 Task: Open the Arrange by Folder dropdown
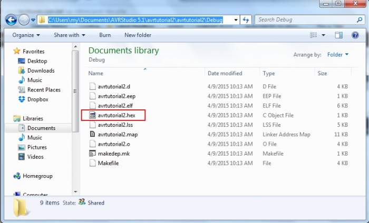(338, 55)
